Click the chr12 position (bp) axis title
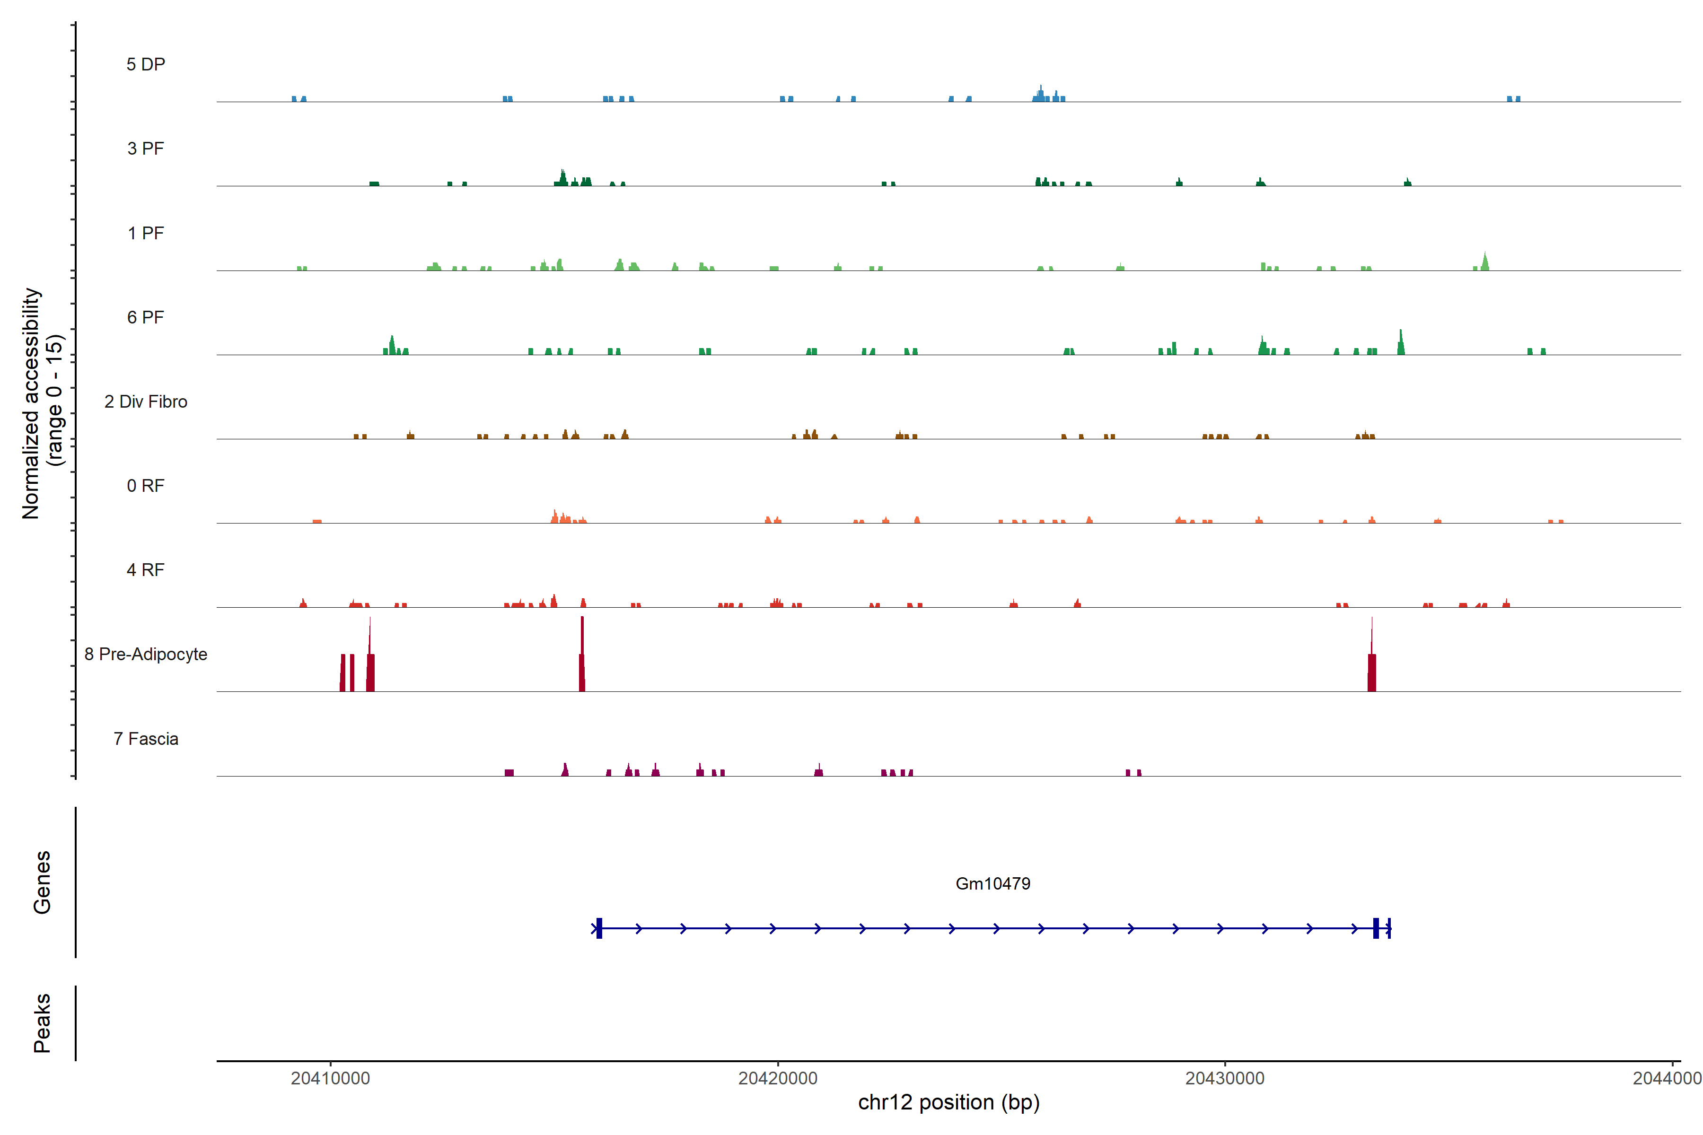This screenshot has height=1135, width=1703. coord(948,1102)
